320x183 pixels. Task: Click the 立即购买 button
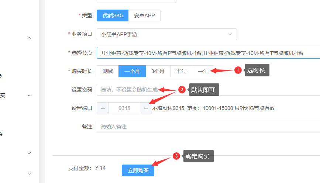138,170
